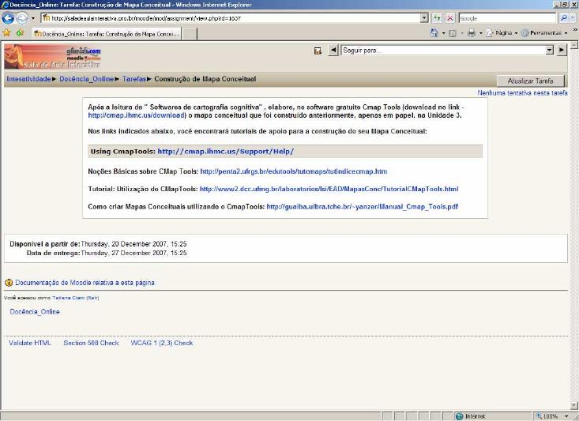The width and height of the screenshot is (579, 421).
Task: Click the browser Back arrow button
Action: pyautogui.click(x=9, y=17)
